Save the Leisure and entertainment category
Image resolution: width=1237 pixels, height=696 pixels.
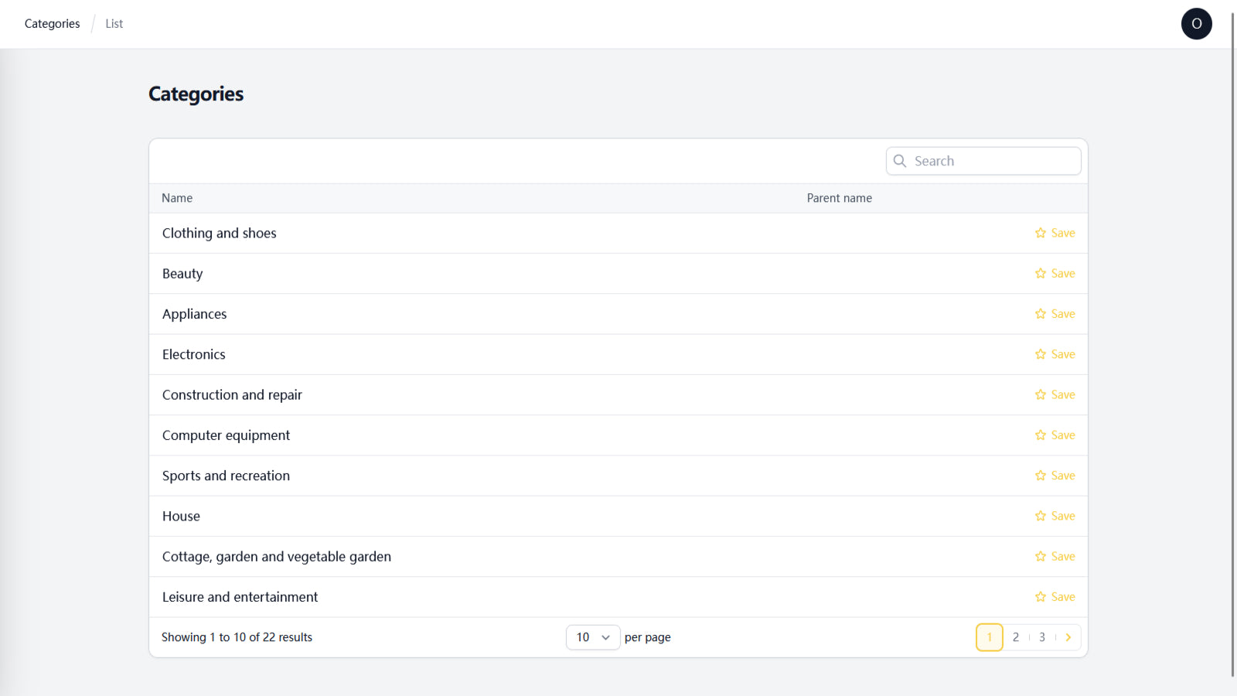(x=1055, y=597)
